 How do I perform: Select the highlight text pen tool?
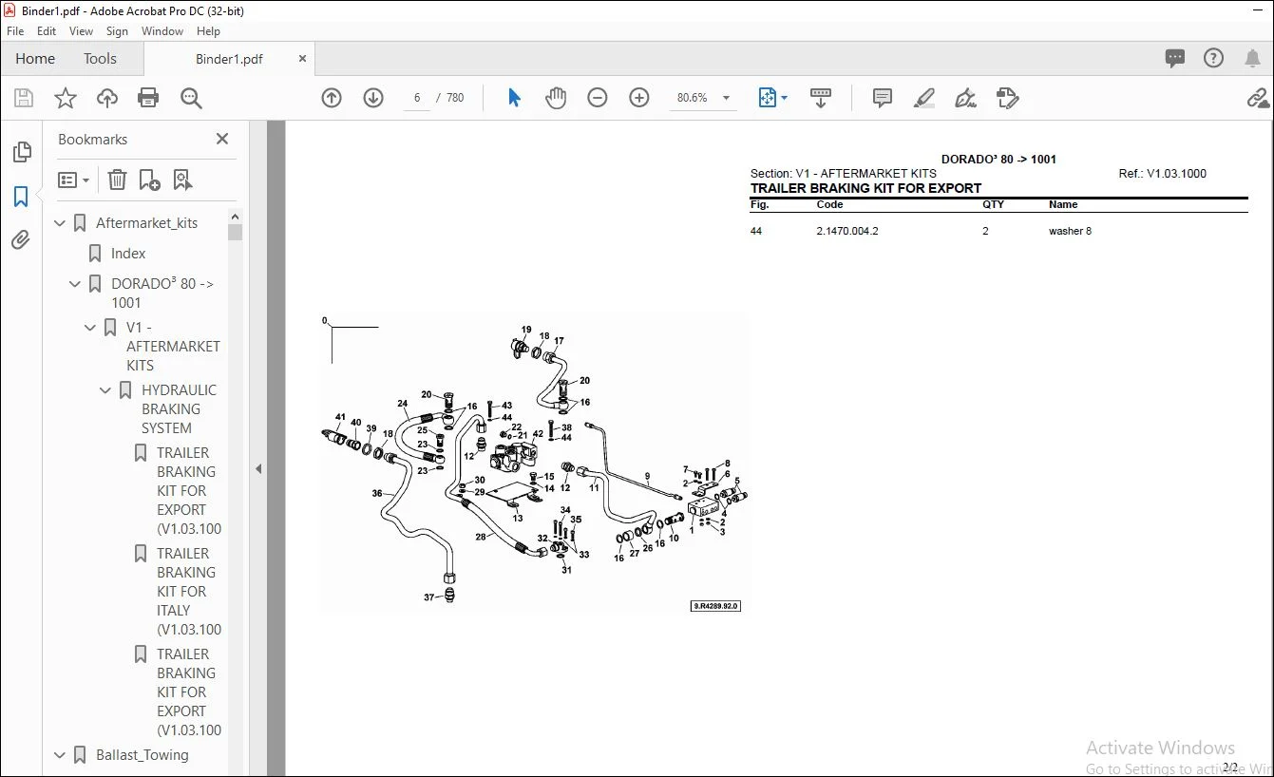pos(924,98)
